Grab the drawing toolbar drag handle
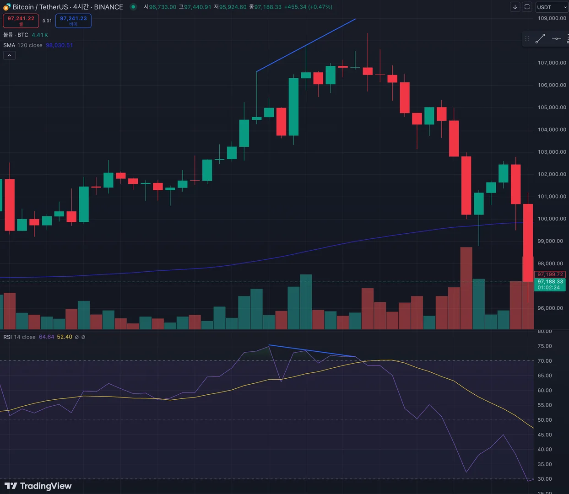569x494 pixels. pos(527,39)
